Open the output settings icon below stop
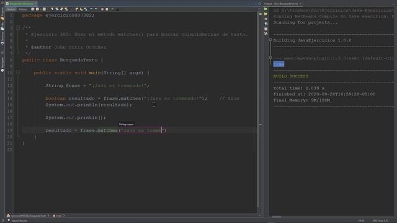This screenshot has width=397, height=223. coord(266,33)
